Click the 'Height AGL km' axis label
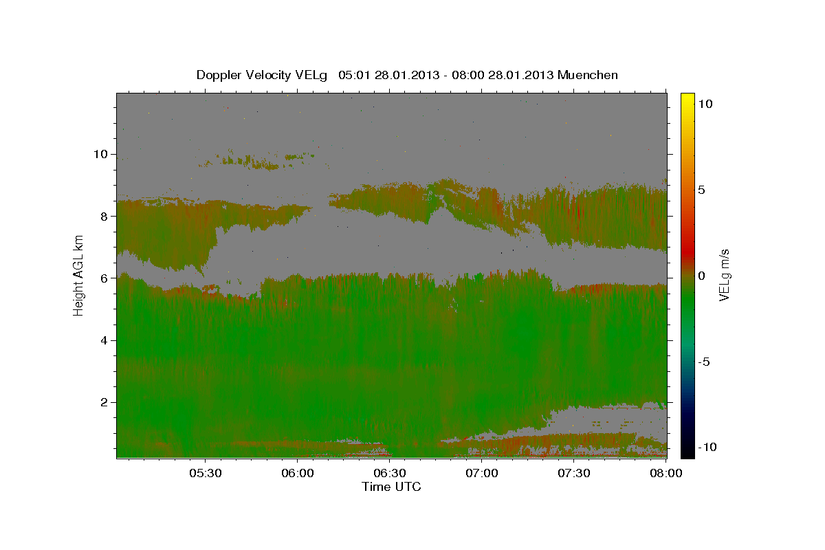This screenshot has height=550, width=825. pos(79,275)
